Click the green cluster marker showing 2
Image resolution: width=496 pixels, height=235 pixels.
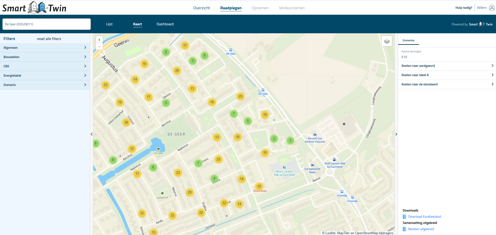[290, 141]
